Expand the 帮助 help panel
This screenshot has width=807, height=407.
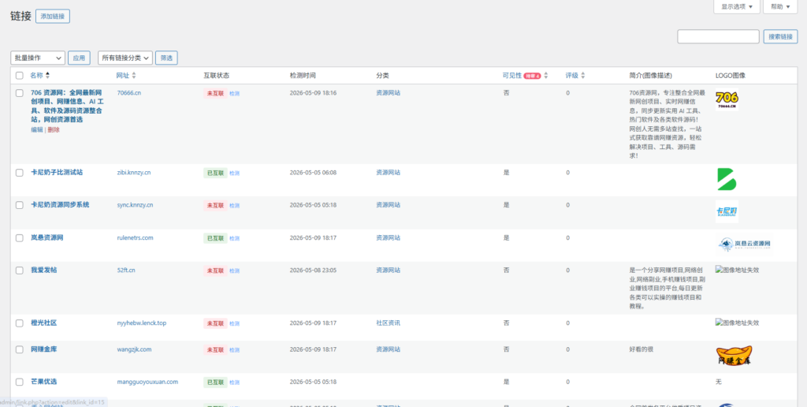click(x=780, y=6)
